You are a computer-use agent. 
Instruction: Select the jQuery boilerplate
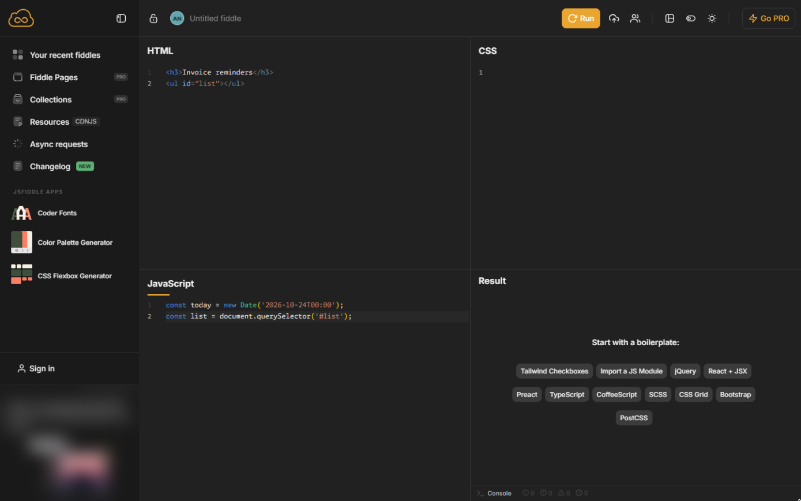[685, 371]
